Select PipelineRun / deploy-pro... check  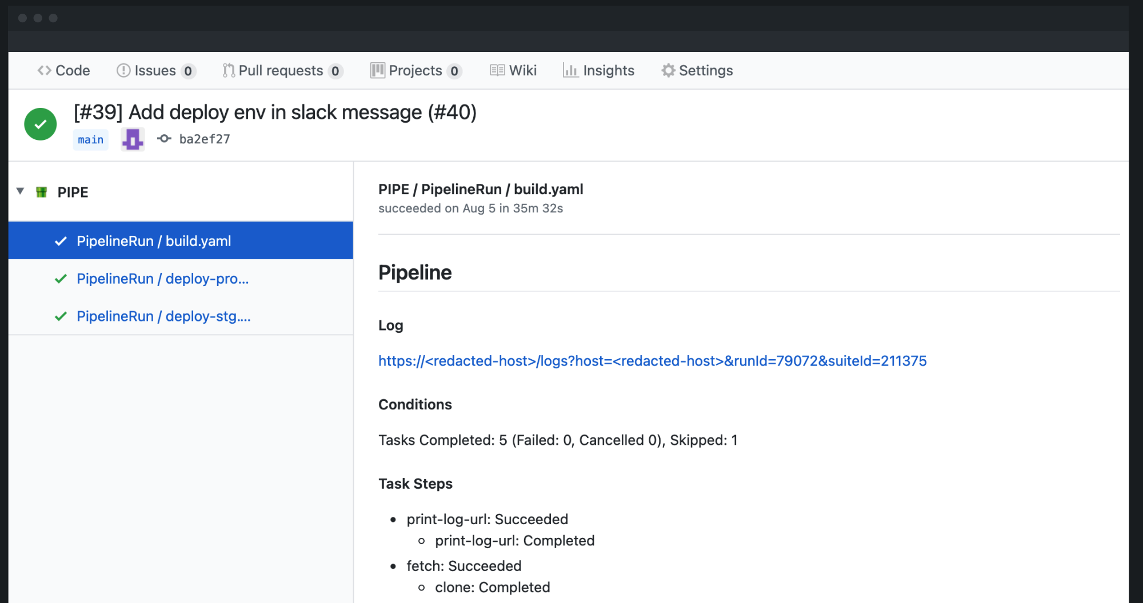[x=181, y=279]
